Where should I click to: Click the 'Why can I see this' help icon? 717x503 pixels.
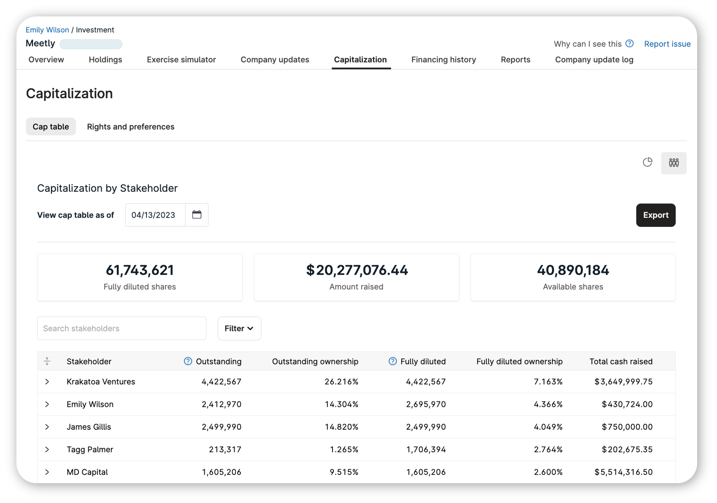click(630, 44)
